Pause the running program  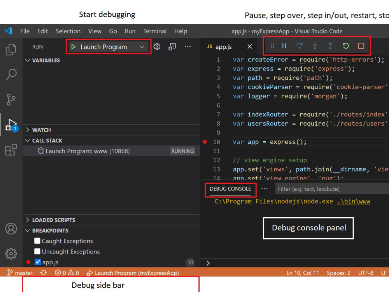point(284,46)
